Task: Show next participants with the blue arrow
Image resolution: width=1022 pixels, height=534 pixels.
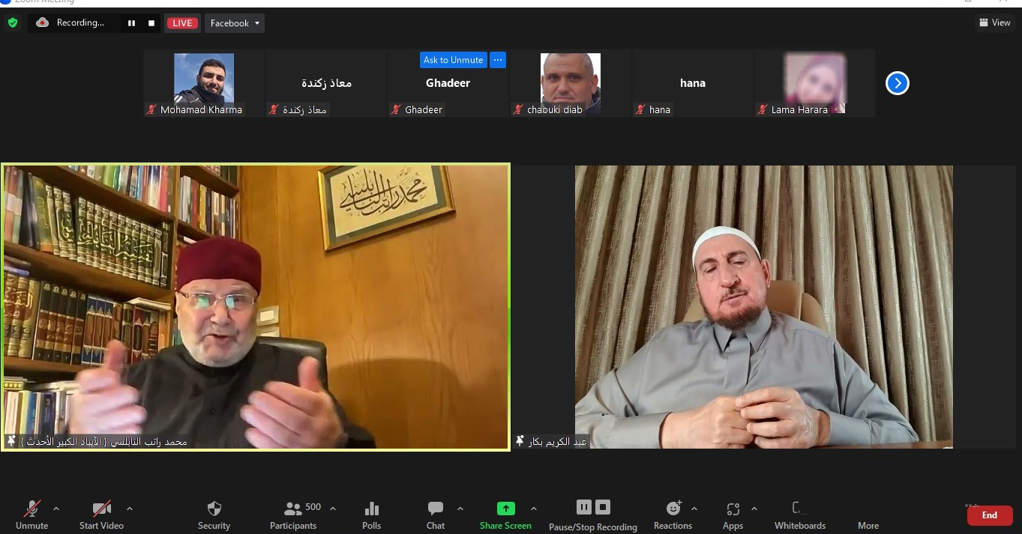Action: point(897,83)
